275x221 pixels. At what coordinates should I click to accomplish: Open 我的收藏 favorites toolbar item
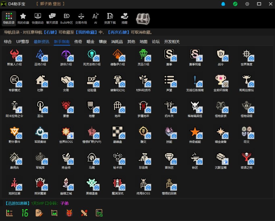[x=23, y=18]
